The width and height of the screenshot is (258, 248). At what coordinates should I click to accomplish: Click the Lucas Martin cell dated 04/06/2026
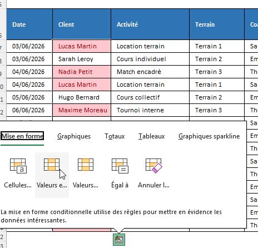pos(82,85)
